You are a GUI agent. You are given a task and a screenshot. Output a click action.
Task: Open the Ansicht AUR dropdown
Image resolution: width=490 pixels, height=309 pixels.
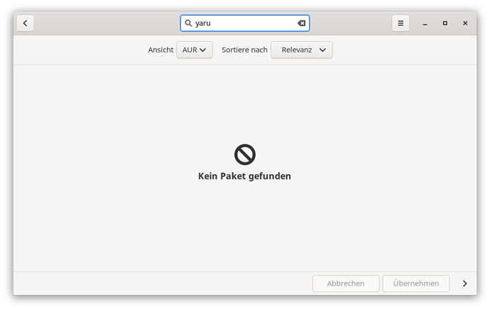[195, 50]
